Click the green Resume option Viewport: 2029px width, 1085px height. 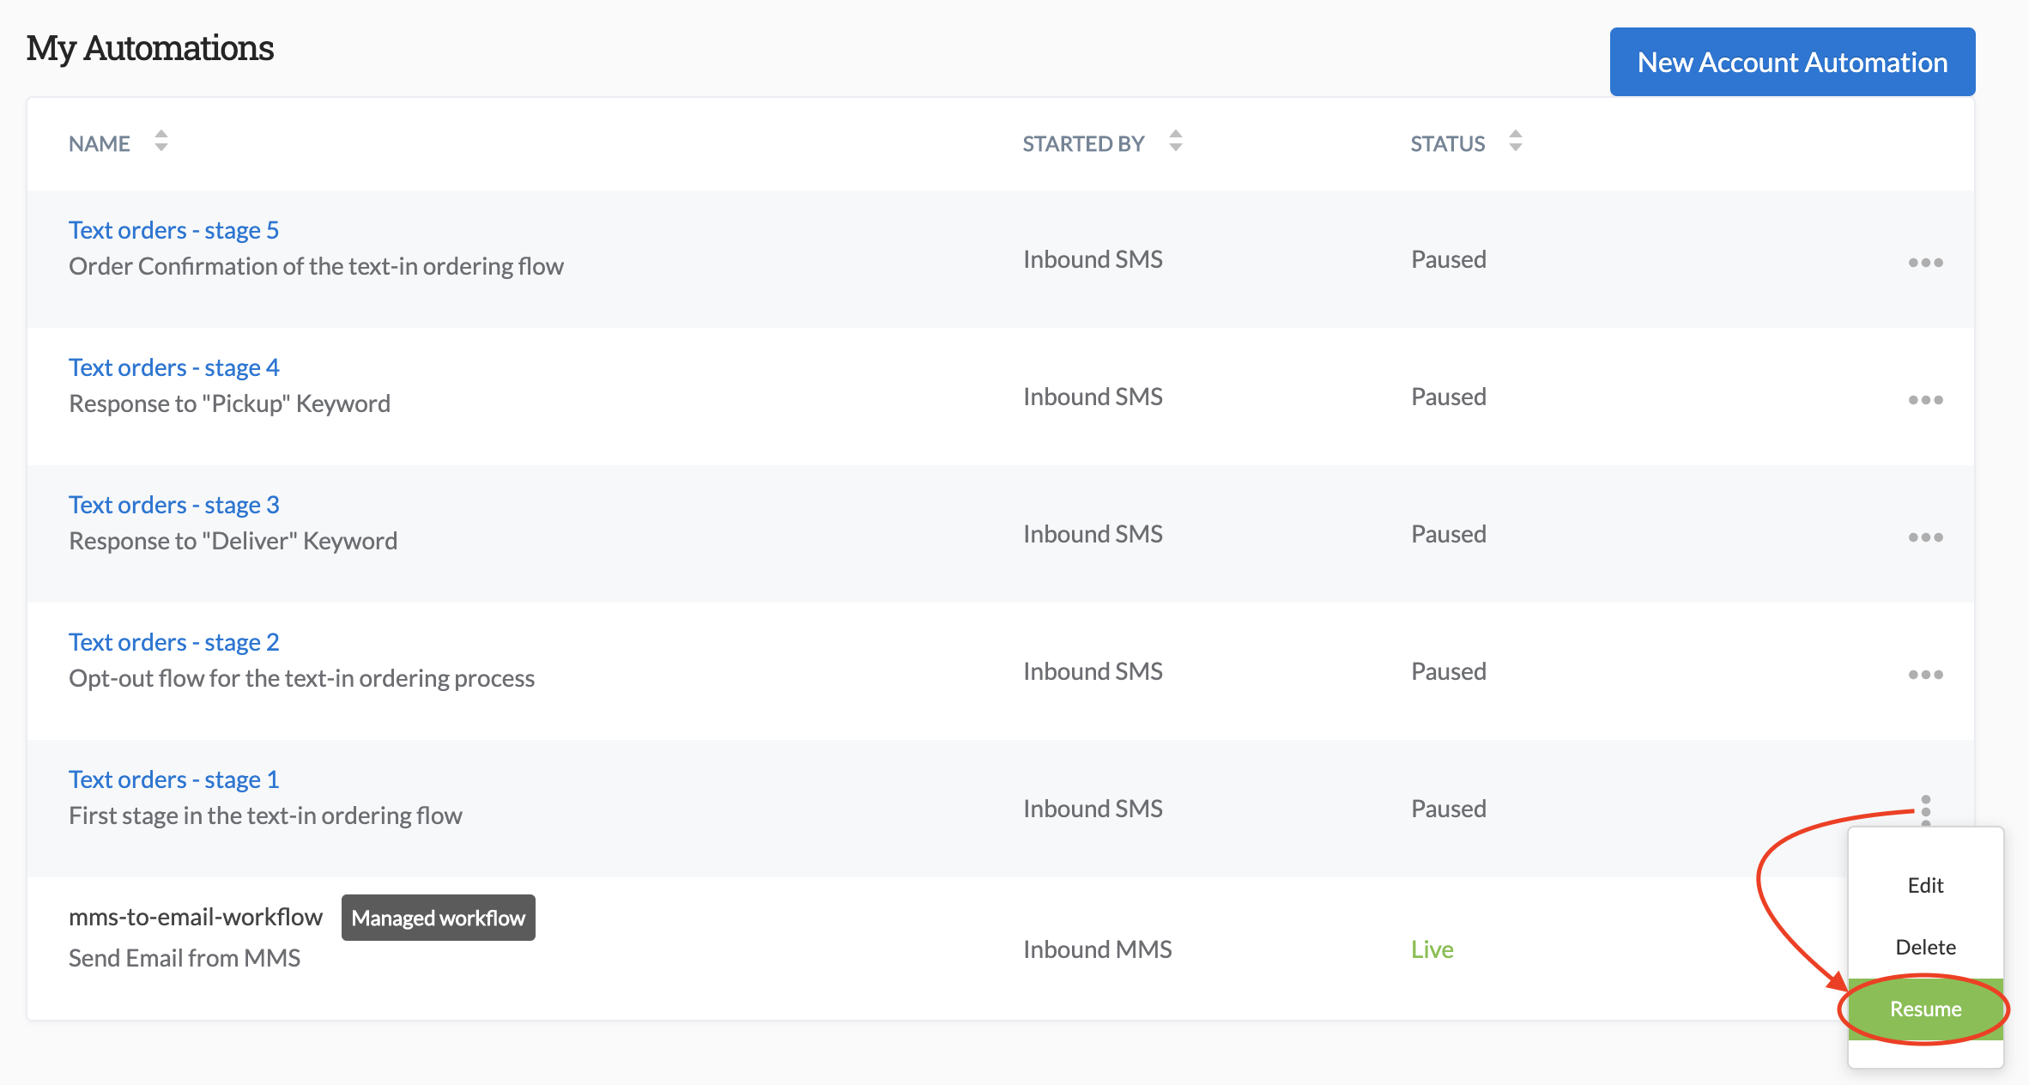coord(1925,1009)
